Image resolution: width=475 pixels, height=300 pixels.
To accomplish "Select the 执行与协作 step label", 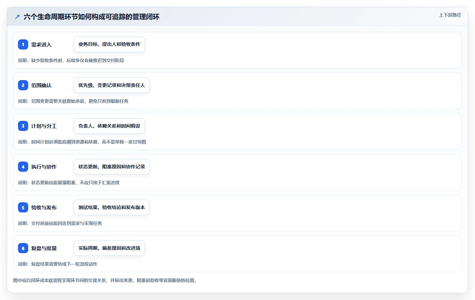I will pos(44,167).
